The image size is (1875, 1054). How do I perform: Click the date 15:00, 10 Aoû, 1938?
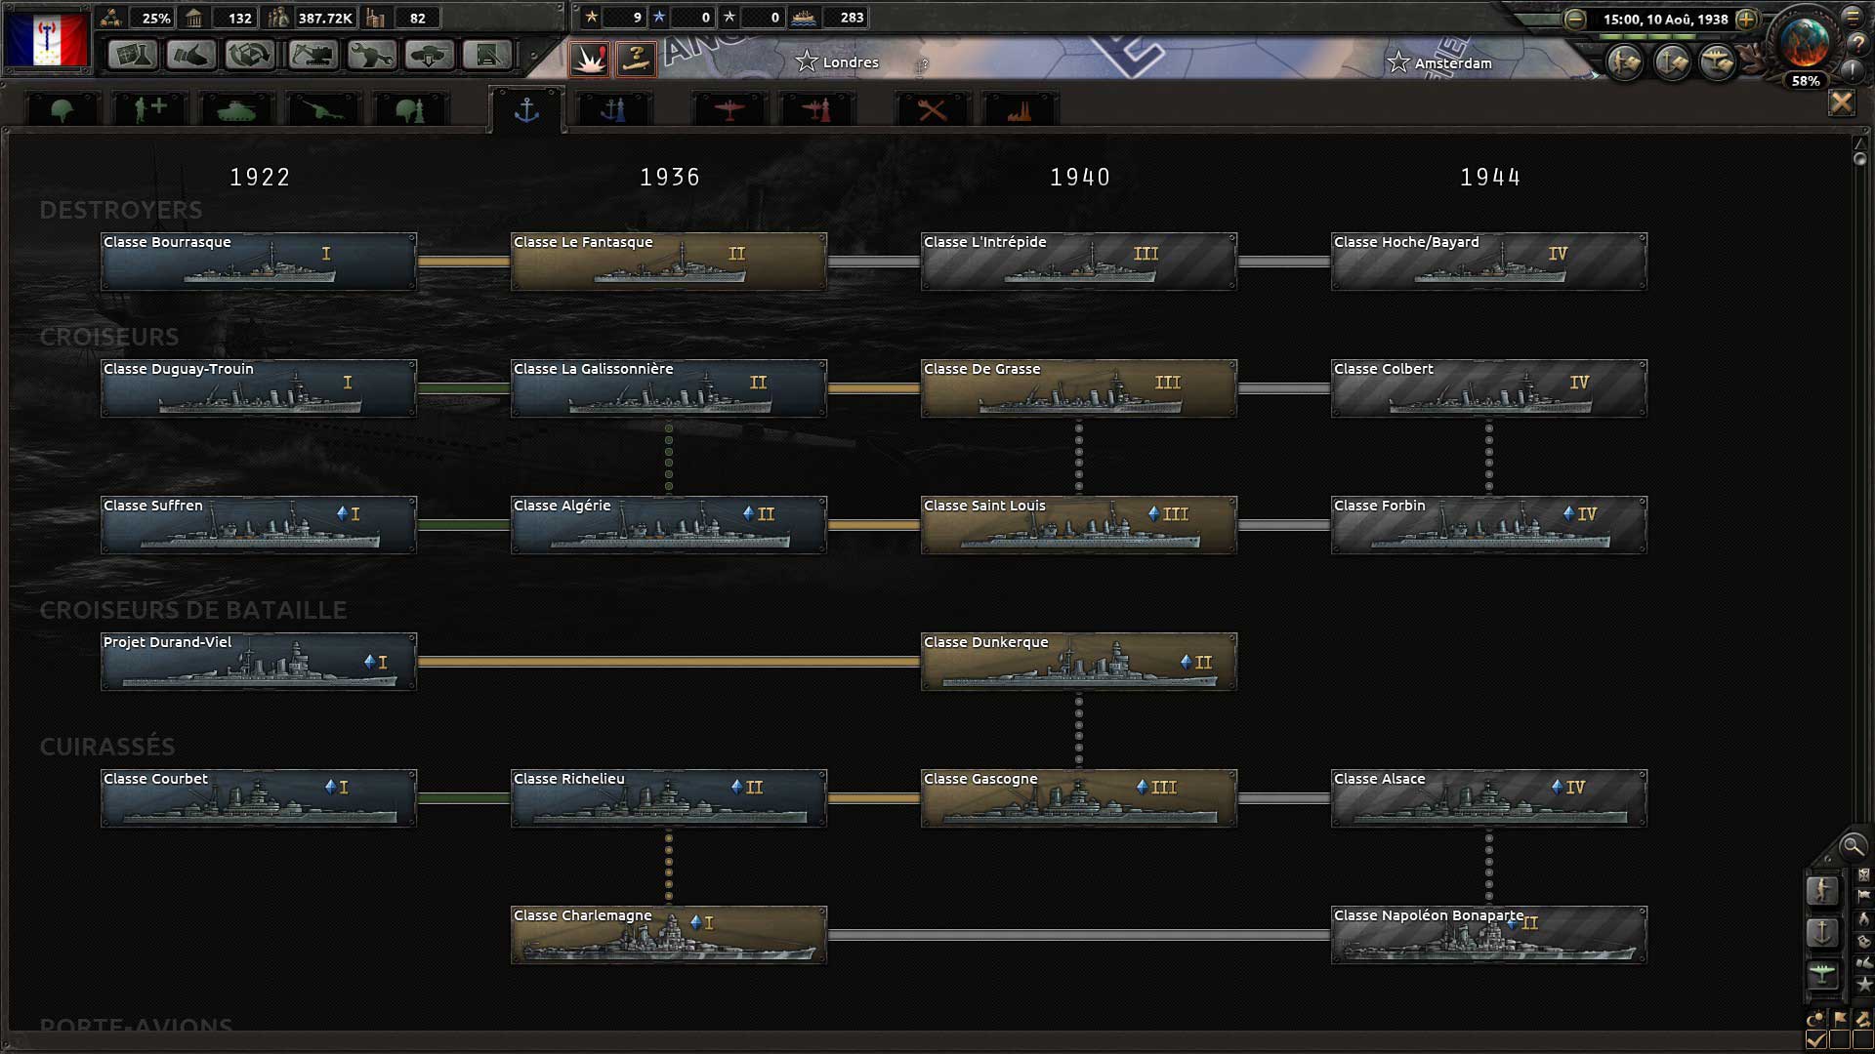point(1665,20)
